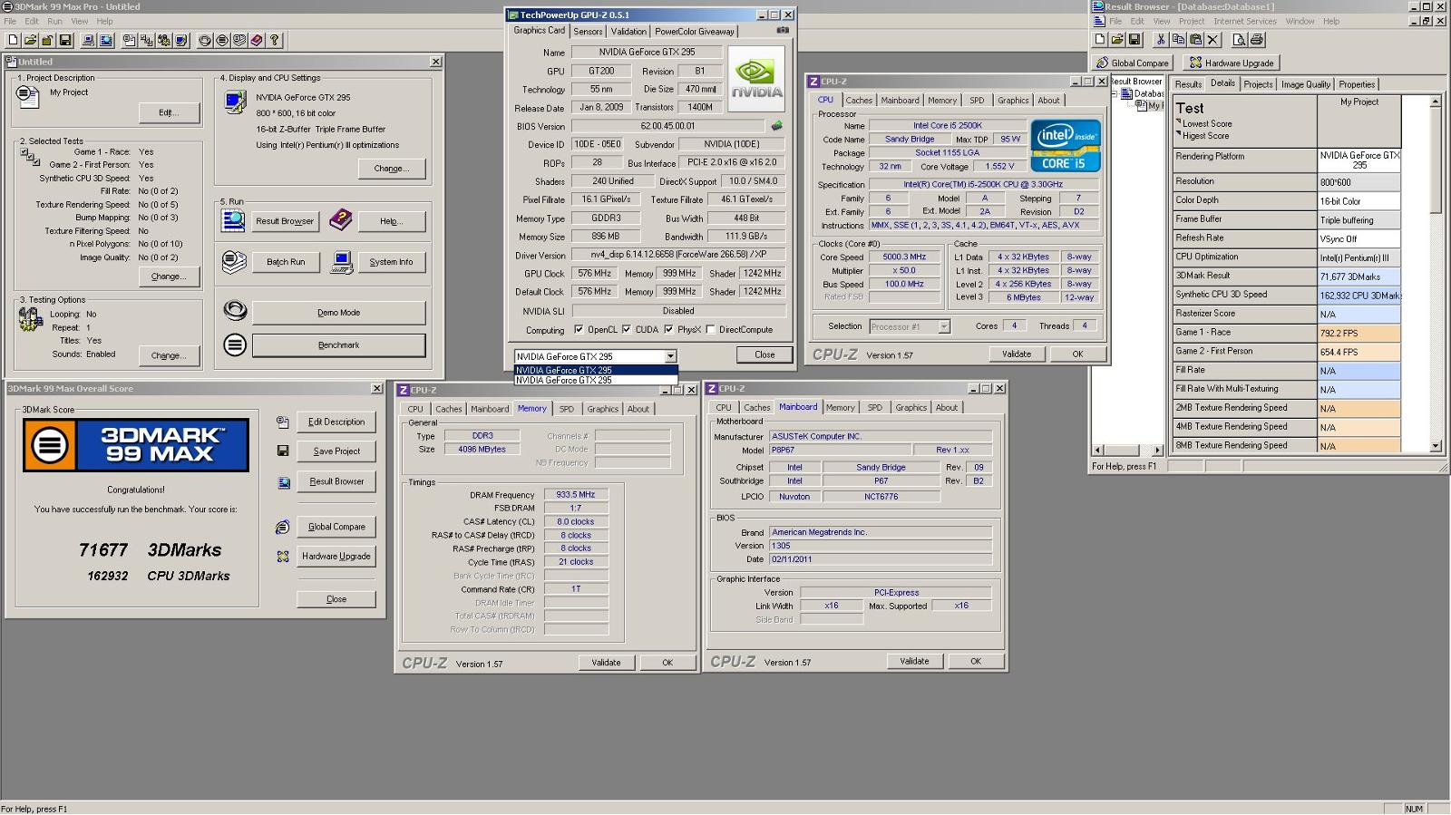Click the System Info button
Screen dimensions: 1451x815
pyautogui.click(x=391, y=262)
